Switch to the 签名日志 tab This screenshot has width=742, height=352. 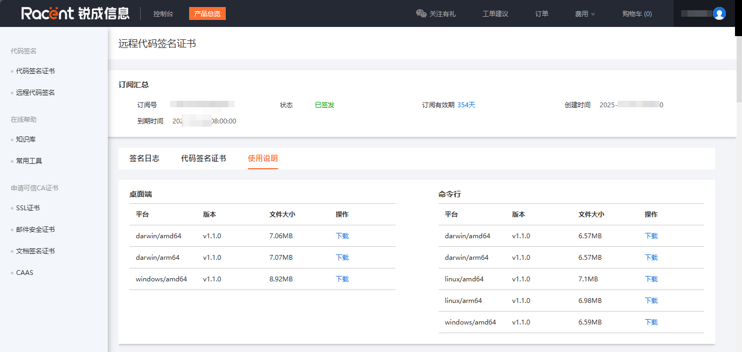coord(144,159)
